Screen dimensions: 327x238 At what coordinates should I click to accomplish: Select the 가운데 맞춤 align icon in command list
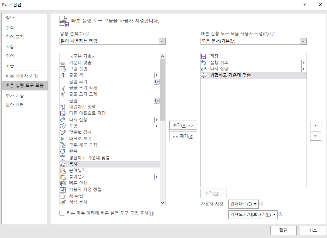tap(63, 62)
